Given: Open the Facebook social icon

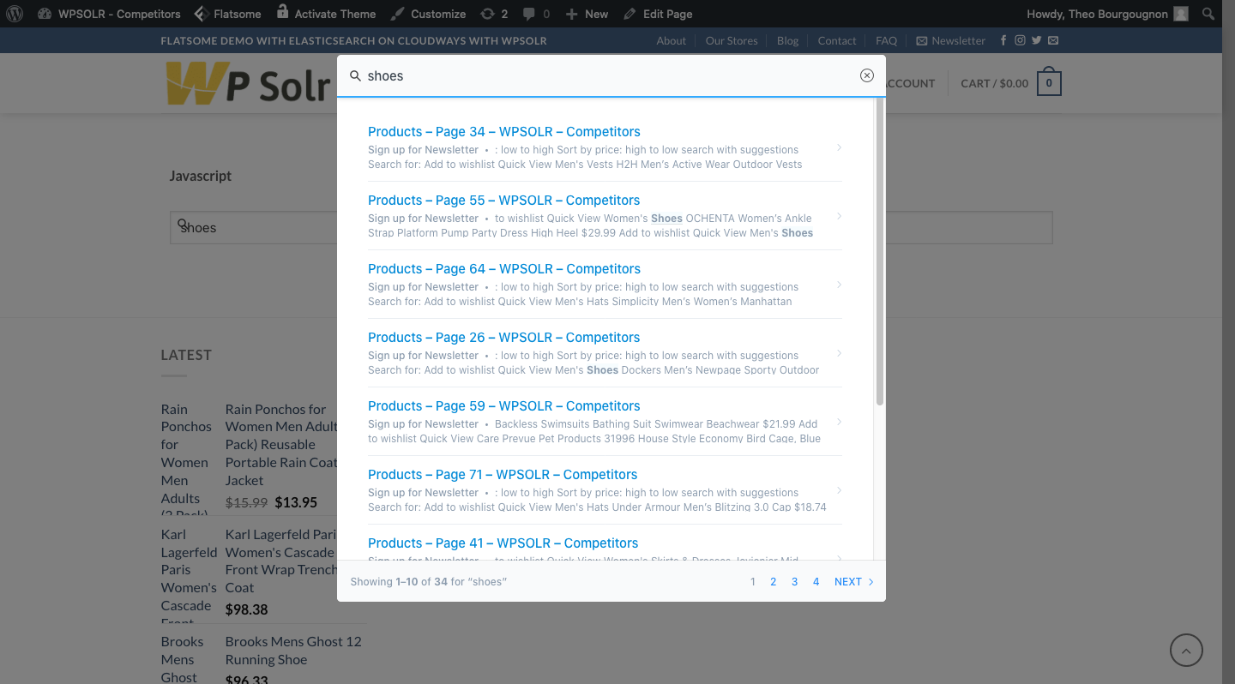Looking at the screenshot, I should (x=1003, y=40).
